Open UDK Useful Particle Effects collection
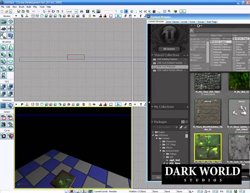Image resolution: width=250 pixels, height=193 pixels. point(170,70)
